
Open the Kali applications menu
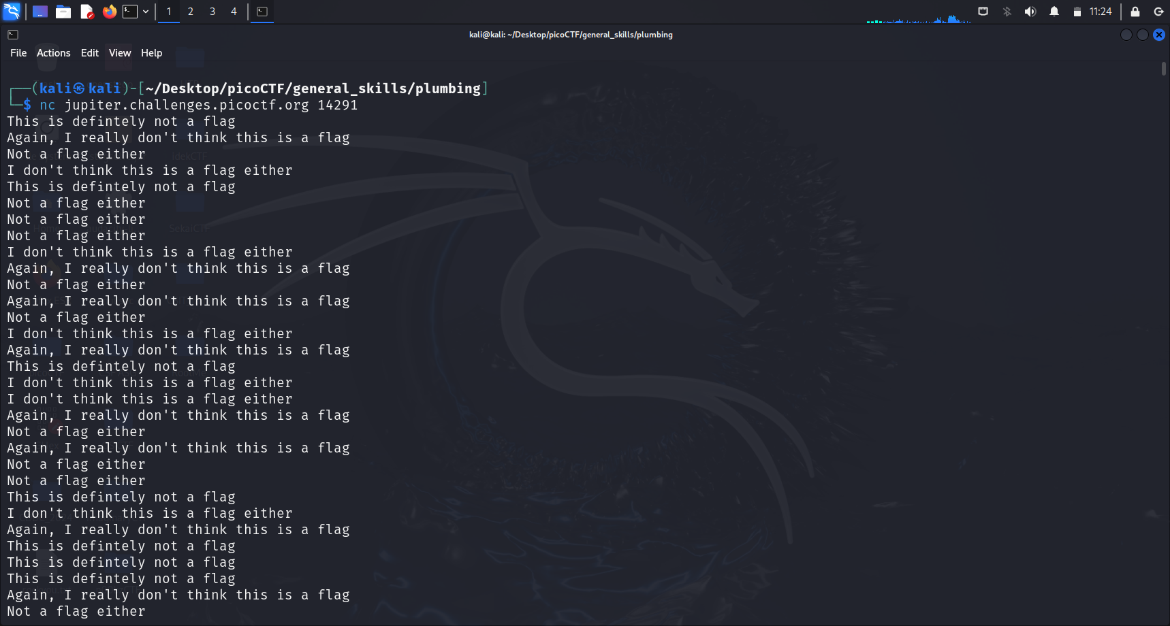coord(12,11)
